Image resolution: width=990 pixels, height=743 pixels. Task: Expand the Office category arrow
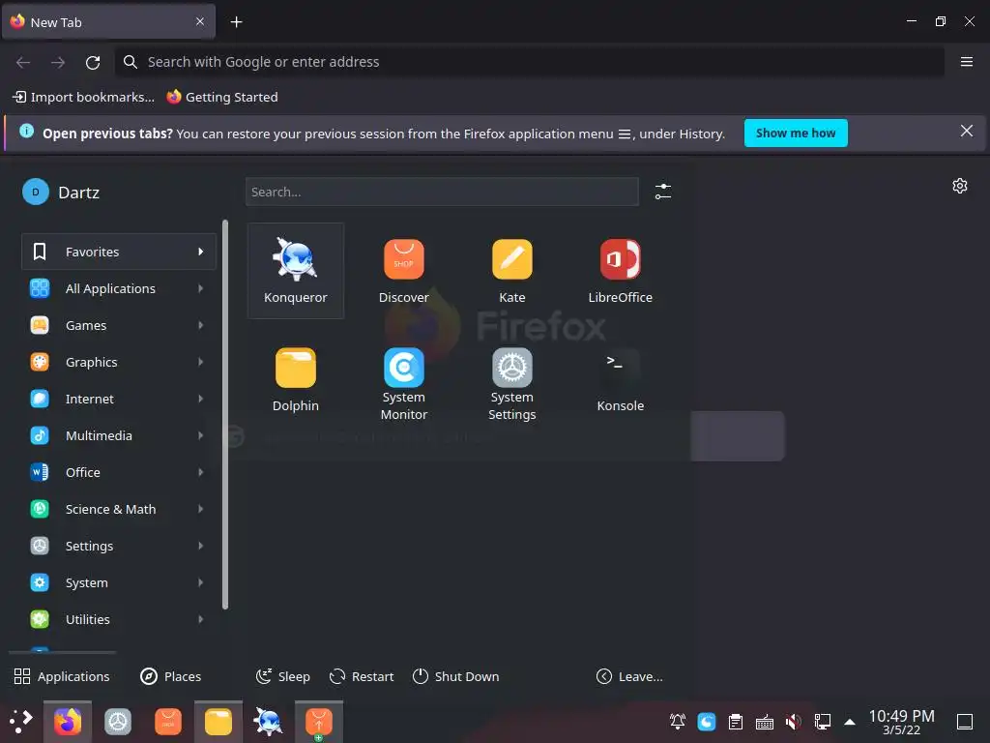point(201,472)
